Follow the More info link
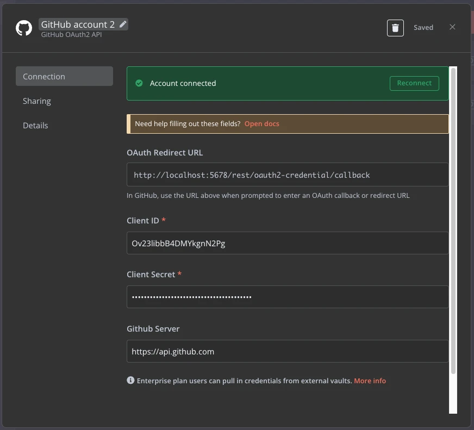This screenshot has width=474, height=430. click(370, 381)
